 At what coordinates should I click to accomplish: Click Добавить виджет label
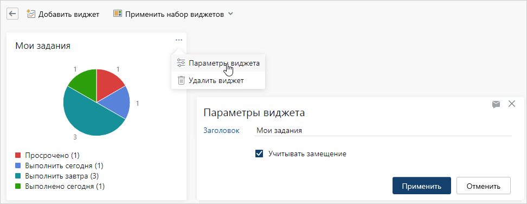coord(69,15)
